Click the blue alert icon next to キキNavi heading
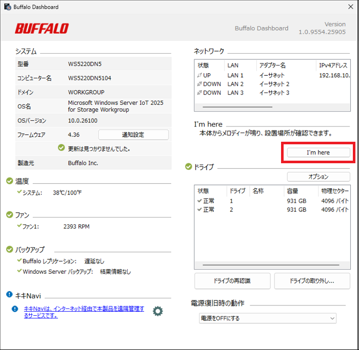The image size is (359, 350). [9, 295]
